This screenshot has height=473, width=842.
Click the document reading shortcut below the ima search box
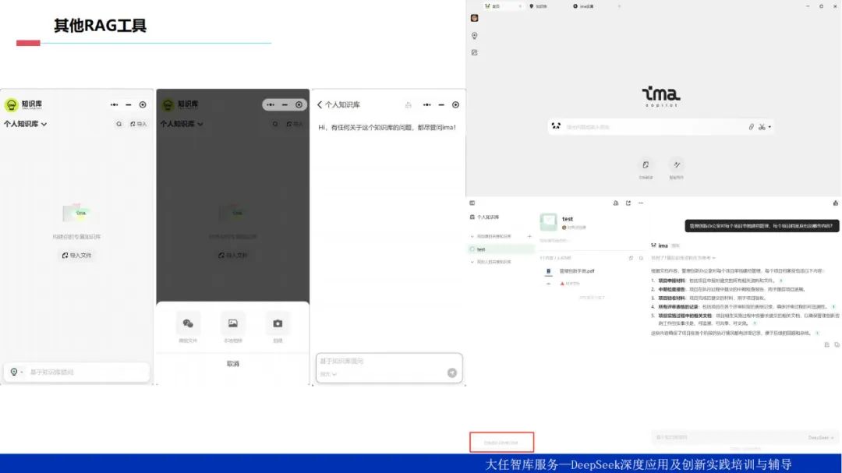coord(646,168)
